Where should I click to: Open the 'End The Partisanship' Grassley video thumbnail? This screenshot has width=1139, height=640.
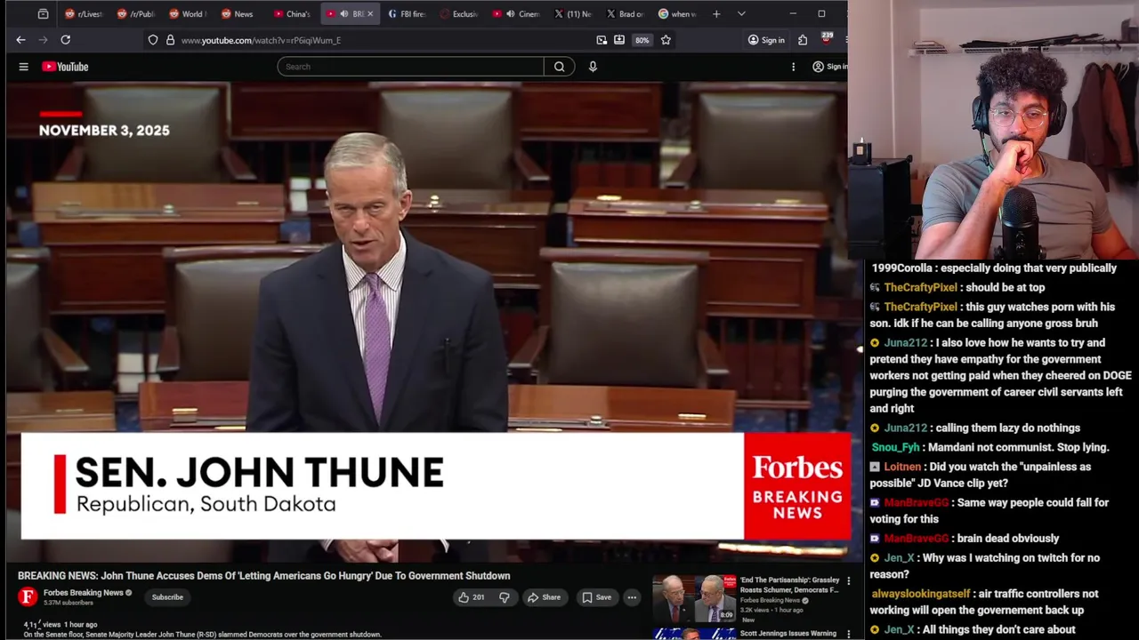tap(694, 598)
